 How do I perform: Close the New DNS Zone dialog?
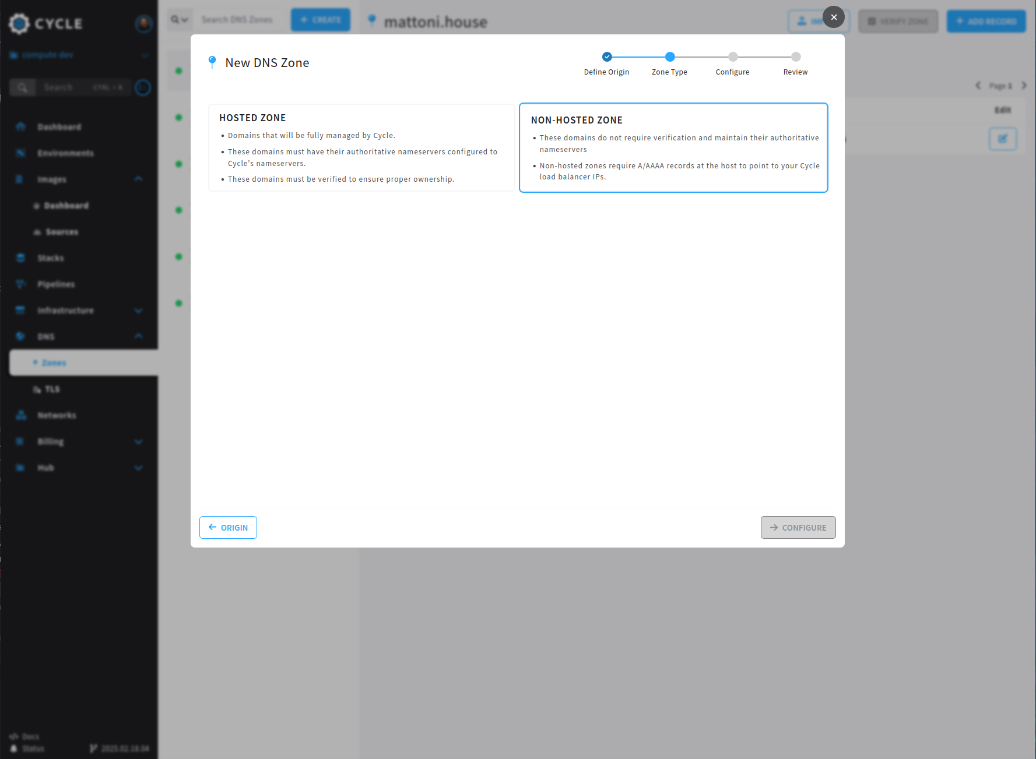pos(834,17)
